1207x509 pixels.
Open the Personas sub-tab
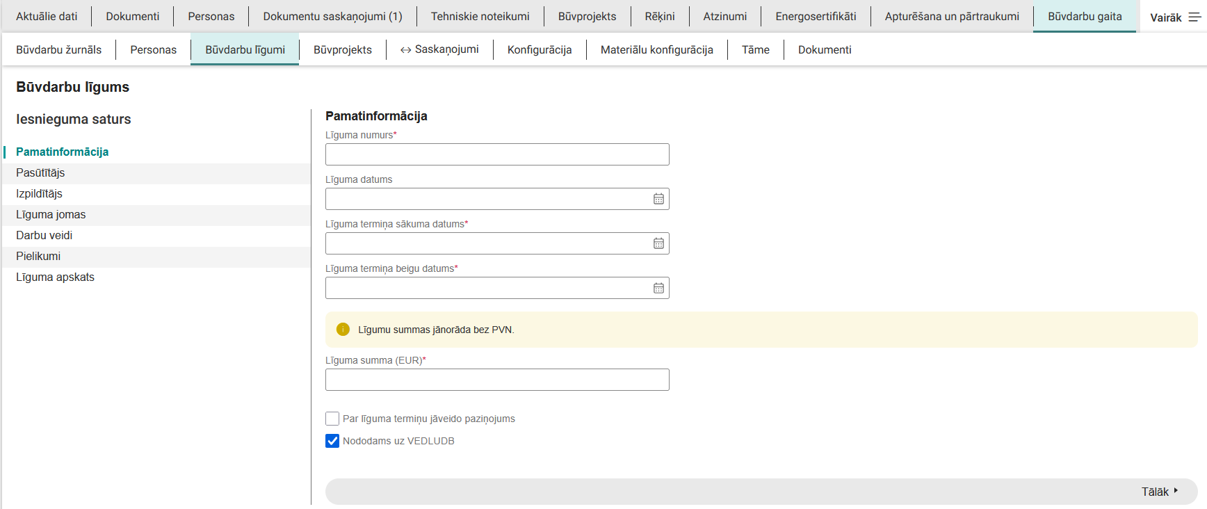pos(153,49)
